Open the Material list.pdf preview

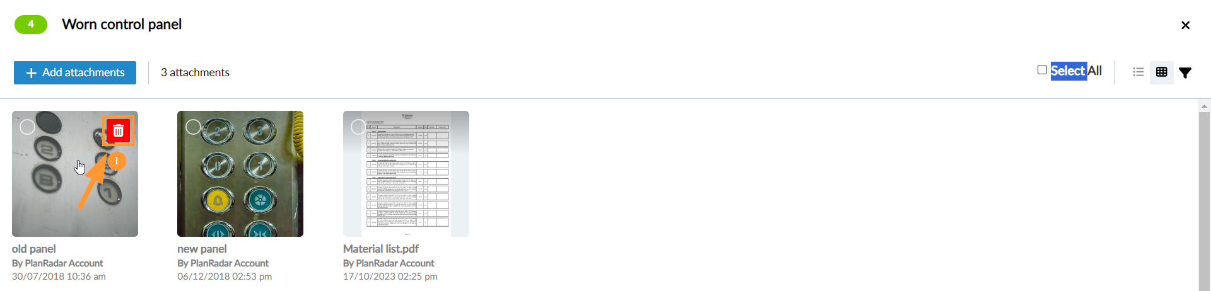pos(406,174)
